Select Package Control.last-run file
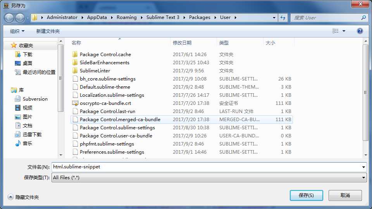372x209 pixels. pyautogui.click(x=182, y=111)
